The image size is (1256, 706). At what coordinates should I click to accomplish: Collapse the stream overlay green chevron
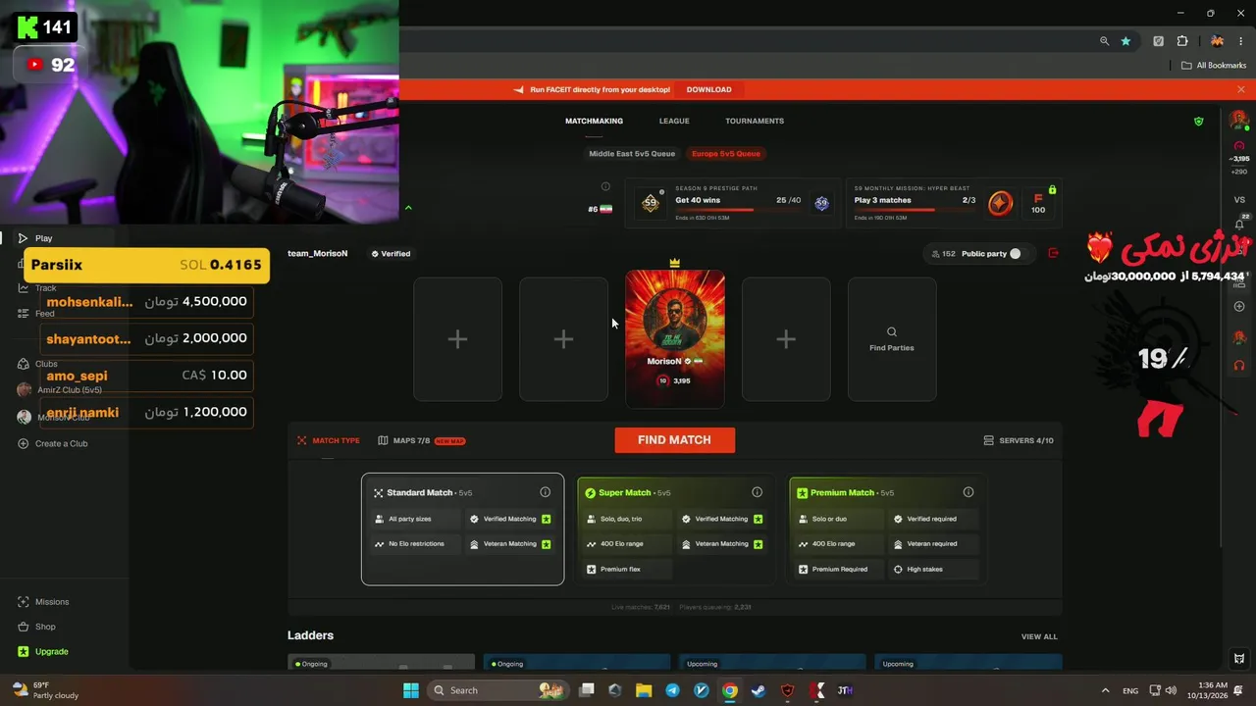point(408,207)
